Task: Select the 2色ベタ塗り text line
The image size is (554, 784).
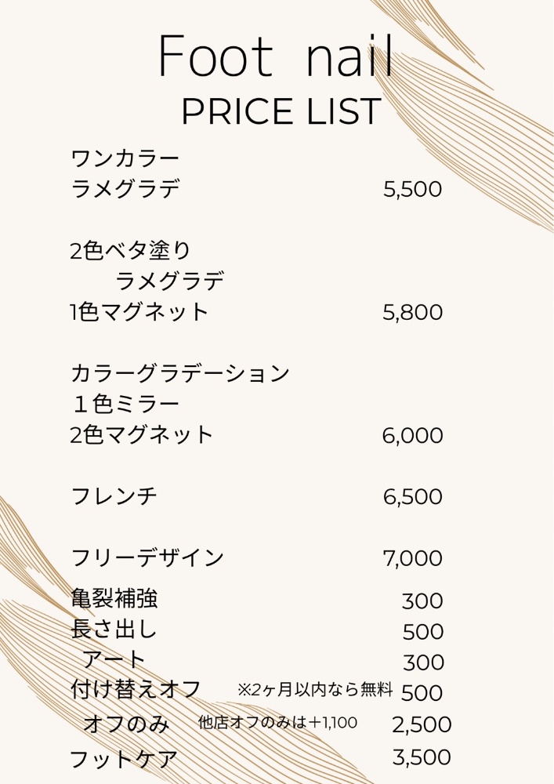Action: [130, 251]
